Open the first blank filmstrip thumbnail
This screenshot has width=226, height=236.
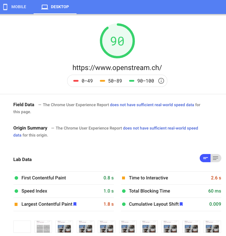[x=22, y=227]
